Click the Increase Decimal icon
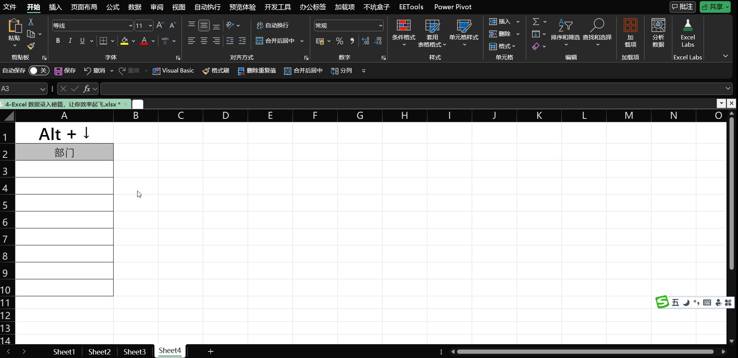This screenshot has width=738, height=358. coord(366,41)
